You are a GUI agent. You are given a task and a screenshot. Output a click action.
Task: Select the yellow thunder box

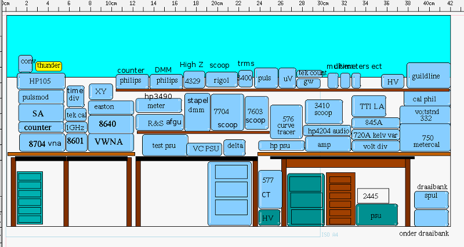click(x=48, y=66)
